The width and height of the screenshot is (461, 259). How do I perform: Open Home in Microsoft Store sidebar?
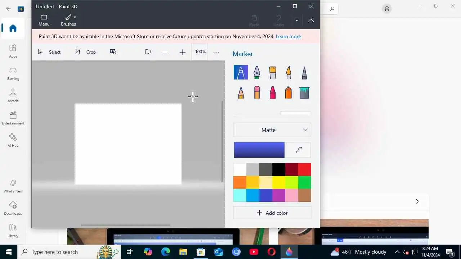pos(13,28)
